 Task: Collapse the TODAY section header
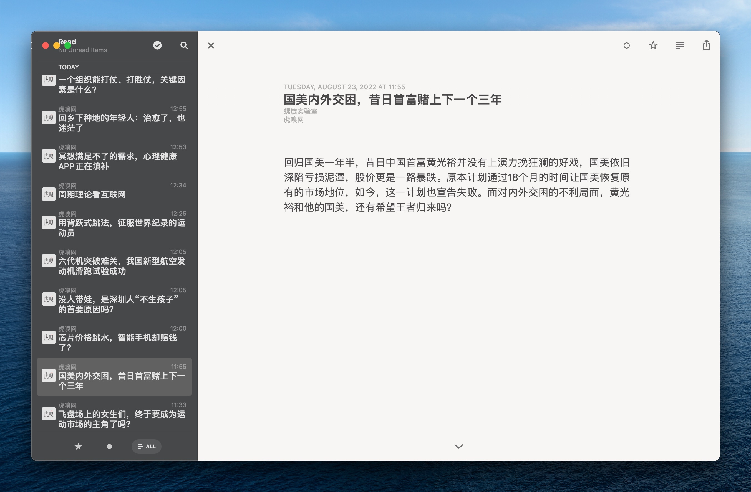(68, 67)
